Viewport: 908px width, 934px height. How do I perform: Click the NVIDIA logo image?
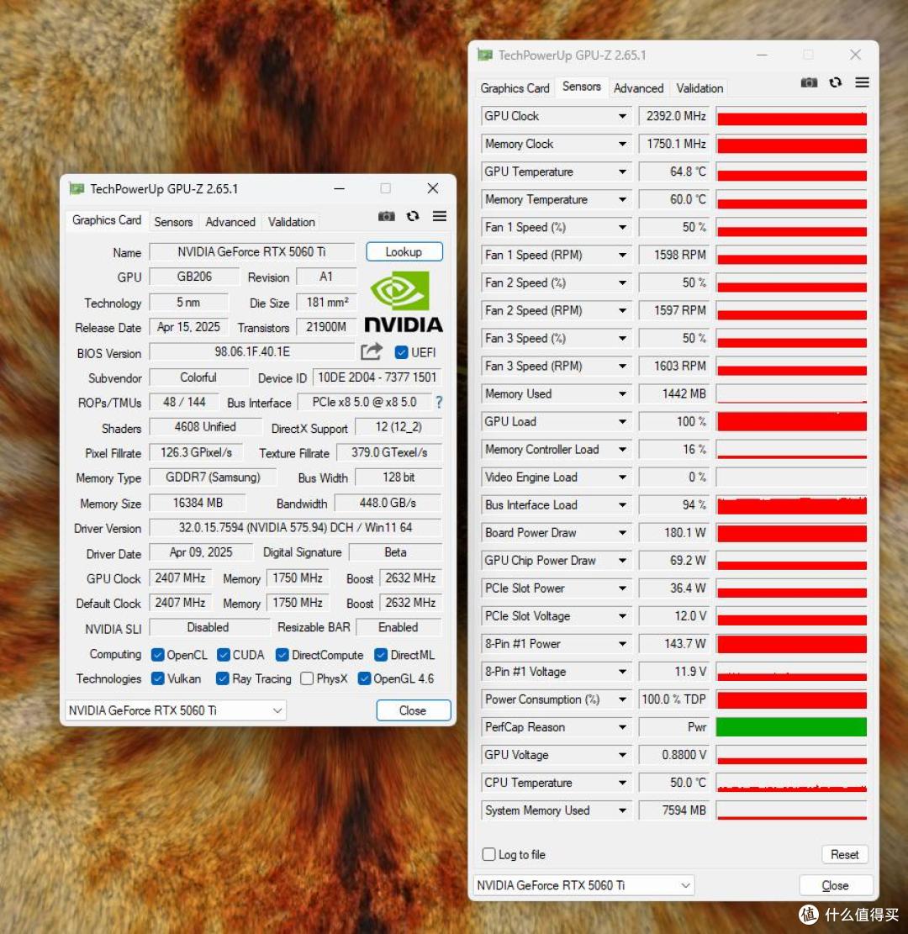point(404,302)
